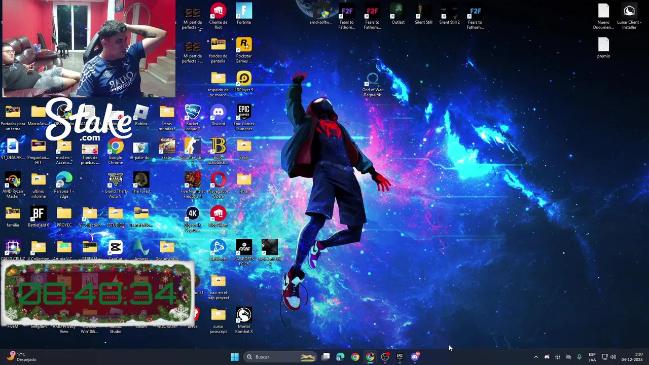649x365 pixels.
Task: Open the Nuevo Documento text file
Action: coord(603,16)
